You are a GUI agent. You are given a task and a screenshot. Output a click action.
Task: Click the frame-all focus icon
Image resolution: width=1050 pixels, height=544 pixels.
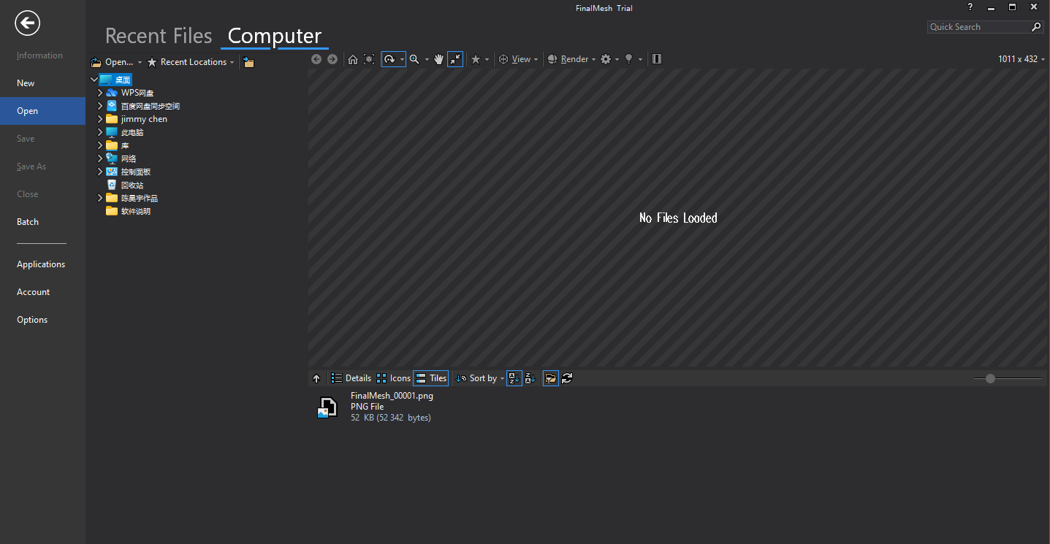(x=369, y=59)
